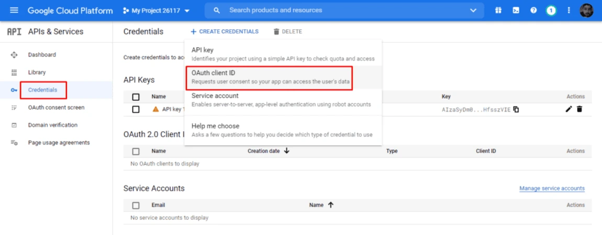Choose OAuth client ID option

[283, 77]
